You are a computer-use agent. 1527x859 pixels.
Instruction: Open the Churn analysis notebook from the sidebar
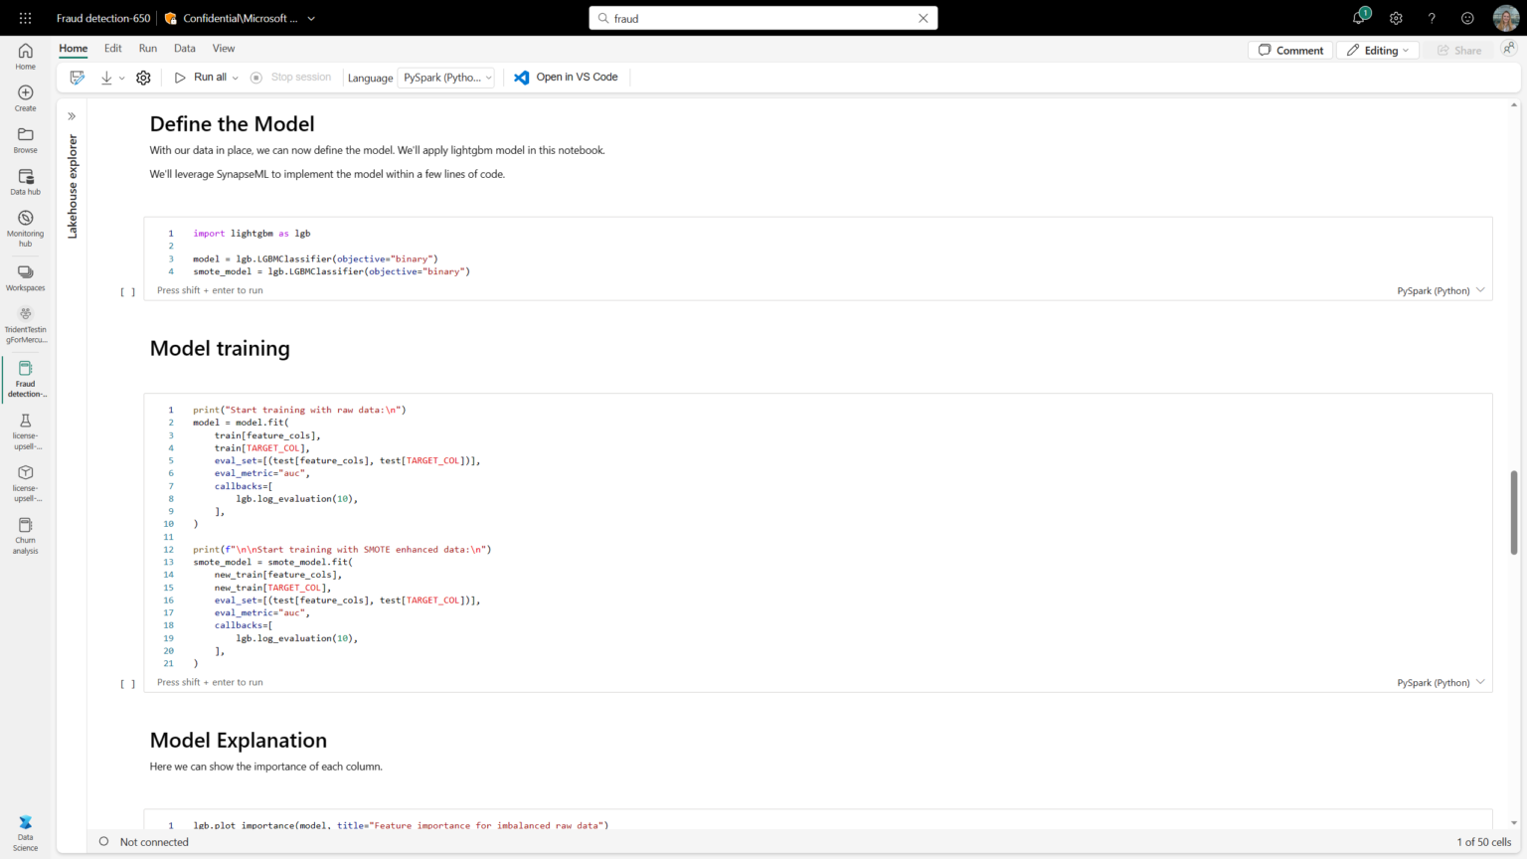25,535
